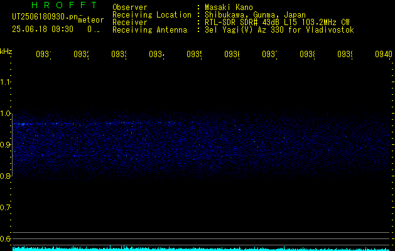
Task: Click the kHz axis unit label
Action: pos(6,51)
